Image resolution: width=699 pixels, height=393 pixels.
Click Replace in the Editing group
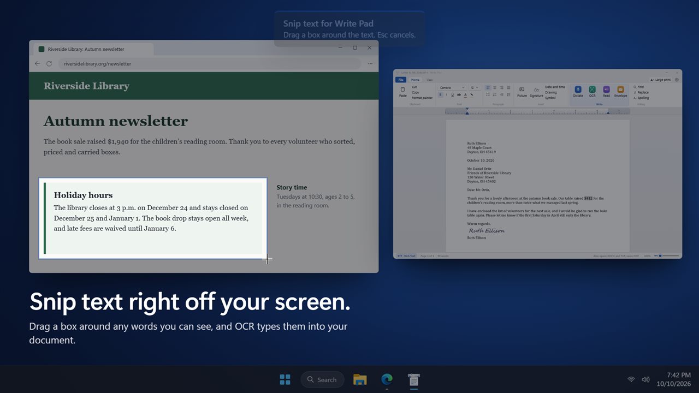641,92
